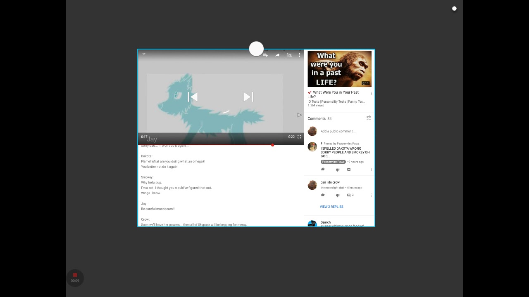Toggle fullscreen video mode
This screenshot has width=529, height=297.
pos(299,137)
